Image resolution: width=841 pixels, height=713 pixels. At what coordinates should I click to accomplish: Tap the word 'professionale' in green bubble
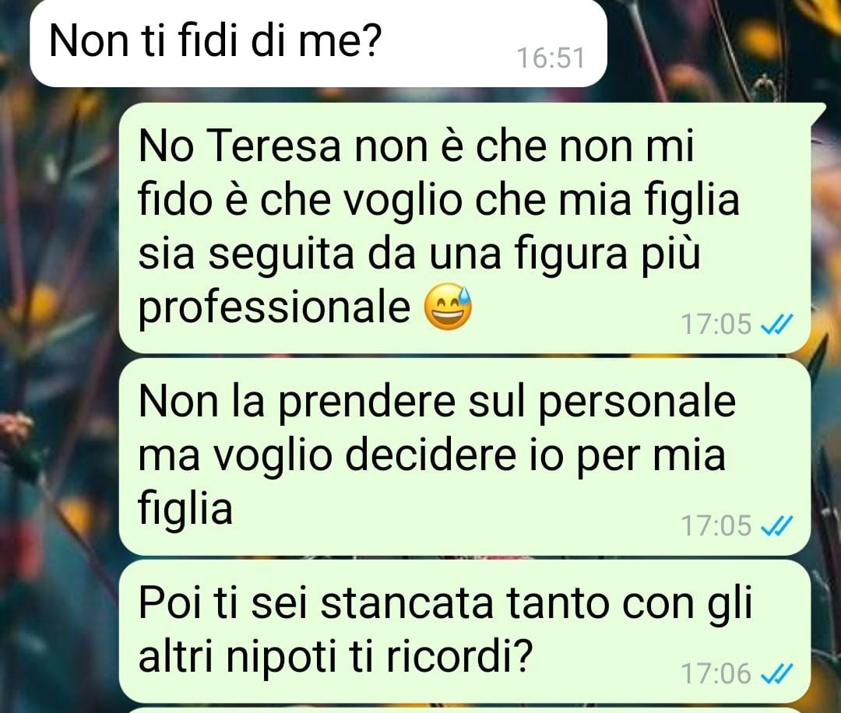pos(274,308)
